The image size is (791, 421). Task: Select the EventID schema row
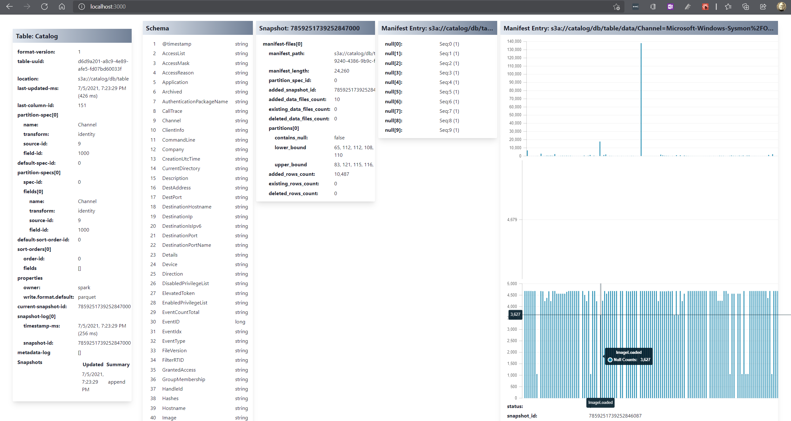171,322
